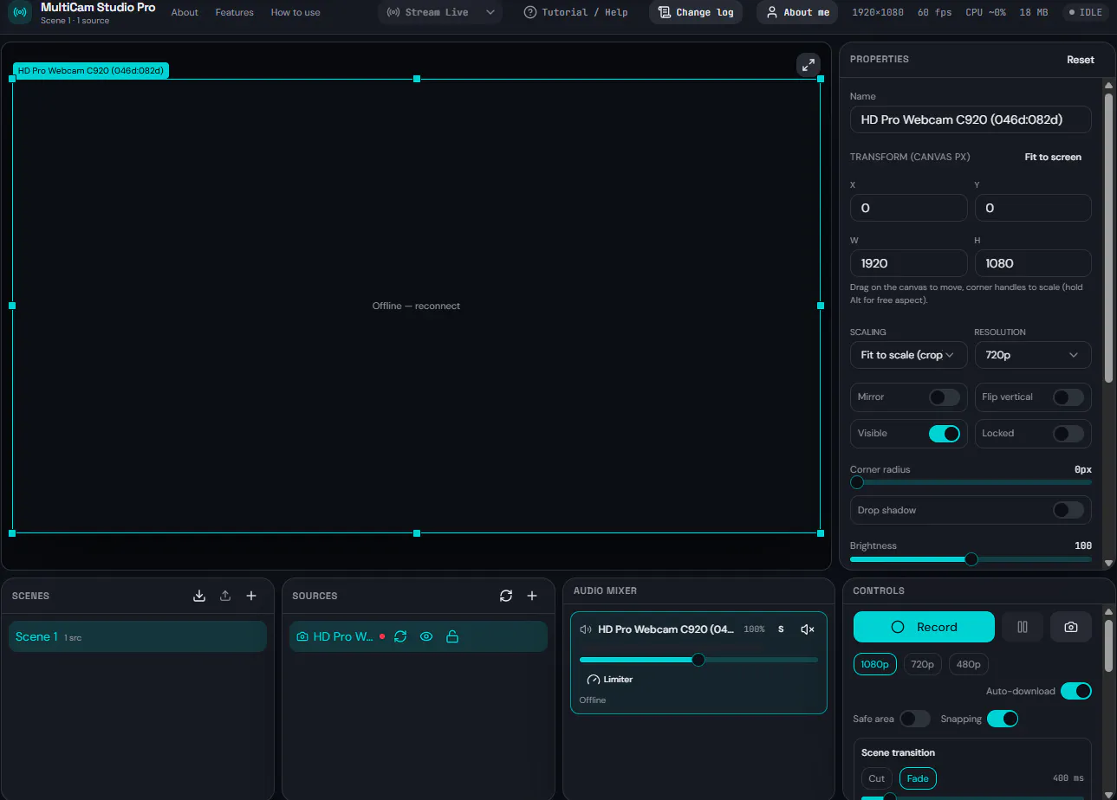Click the Brightness slider
Image resolution: width=1117 pixels, height=800 pixels.
click(x=971, y=559)
